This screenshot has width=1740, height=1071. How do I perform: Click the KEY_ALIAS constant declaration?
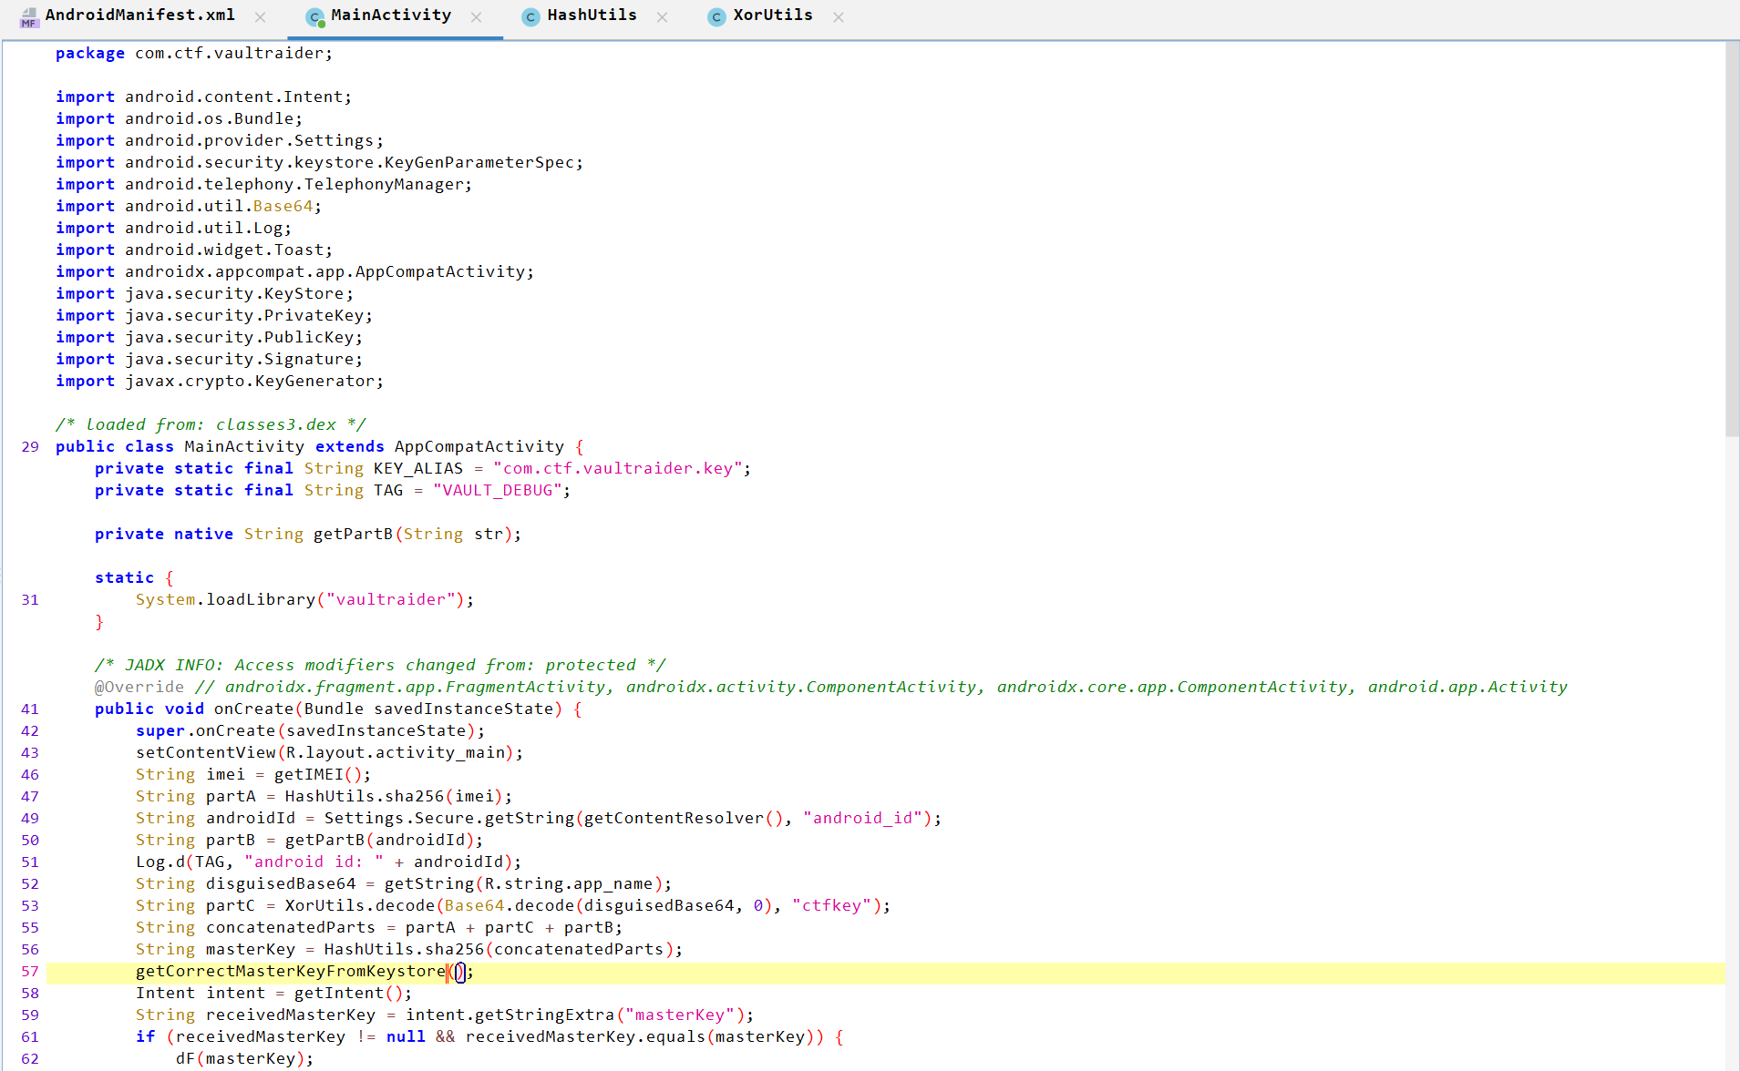point(417,468)
